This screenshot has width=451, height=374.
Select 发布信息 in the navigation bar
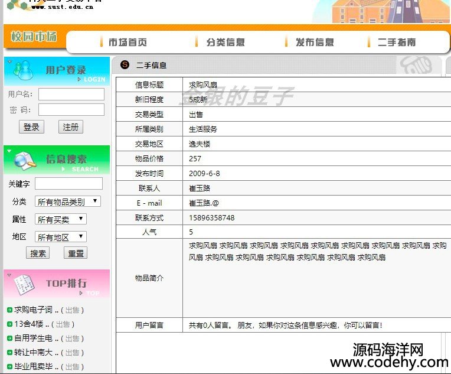[314, 42]
